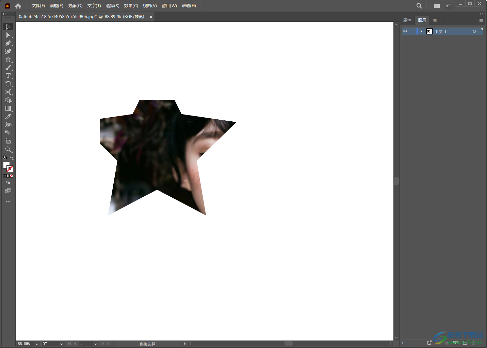The width and height of the screenshot is (487, 348).
Task: Open Arrange Documents layout icon
Action: pyautogui.click(x=437, y=6)
